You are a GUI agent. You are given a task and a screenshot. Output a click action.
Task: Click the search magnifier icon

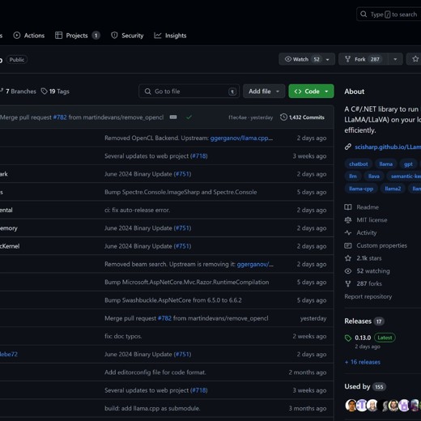pos(364,15)
